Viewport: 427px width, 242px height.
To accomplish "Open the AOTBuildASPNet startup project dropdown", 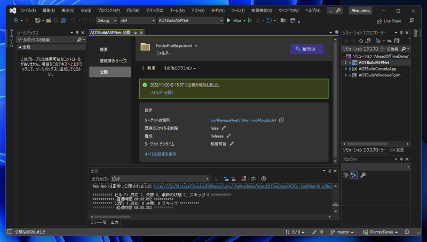I will click(191, 20).
